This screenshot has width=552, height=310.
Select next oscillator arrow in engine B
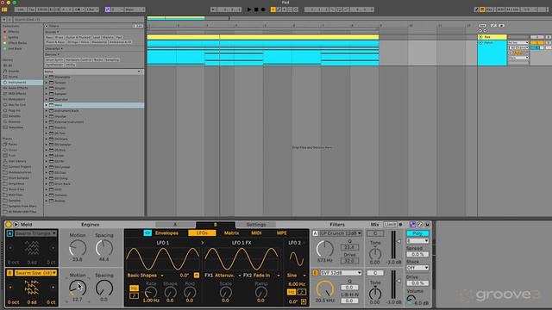tap(53, 287)
